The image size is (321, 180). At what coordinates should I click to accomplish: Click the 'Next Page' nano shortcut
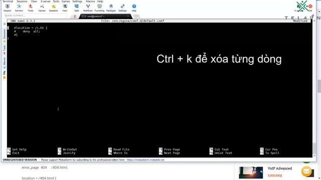(170, 153)
